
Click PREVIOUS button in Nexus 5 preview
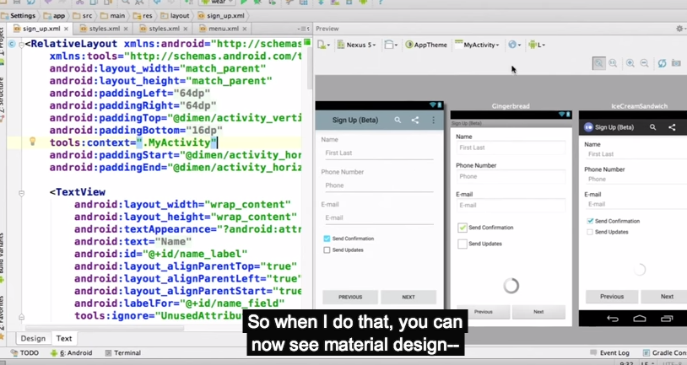coord(350,297)
